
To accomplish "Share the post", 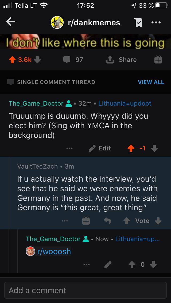I will click(x=121, y=60).
